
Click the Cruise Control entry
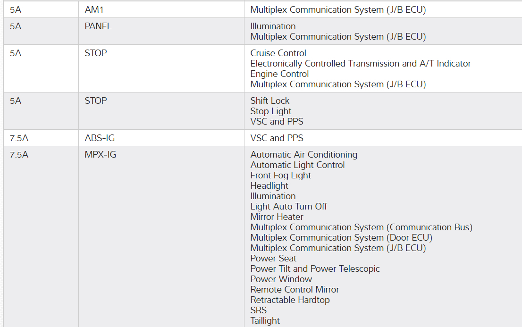pyautogui.click(x=278, y=53)
